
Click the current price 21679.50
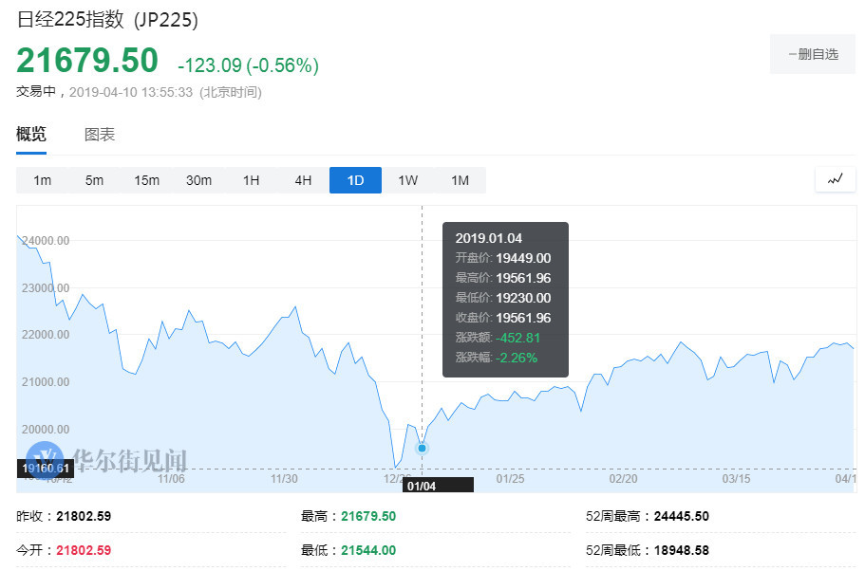pos(87,60)
